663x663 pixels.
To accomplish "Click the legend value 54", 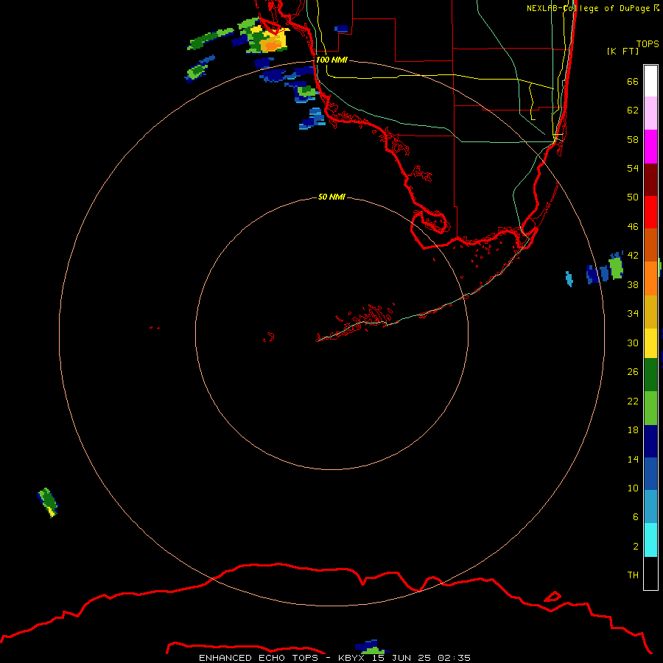I will pos(633,168).
